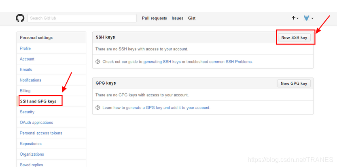Click 'There are no SSH keys' message
This screenshot has width=337, height=167.
(142, 49)
